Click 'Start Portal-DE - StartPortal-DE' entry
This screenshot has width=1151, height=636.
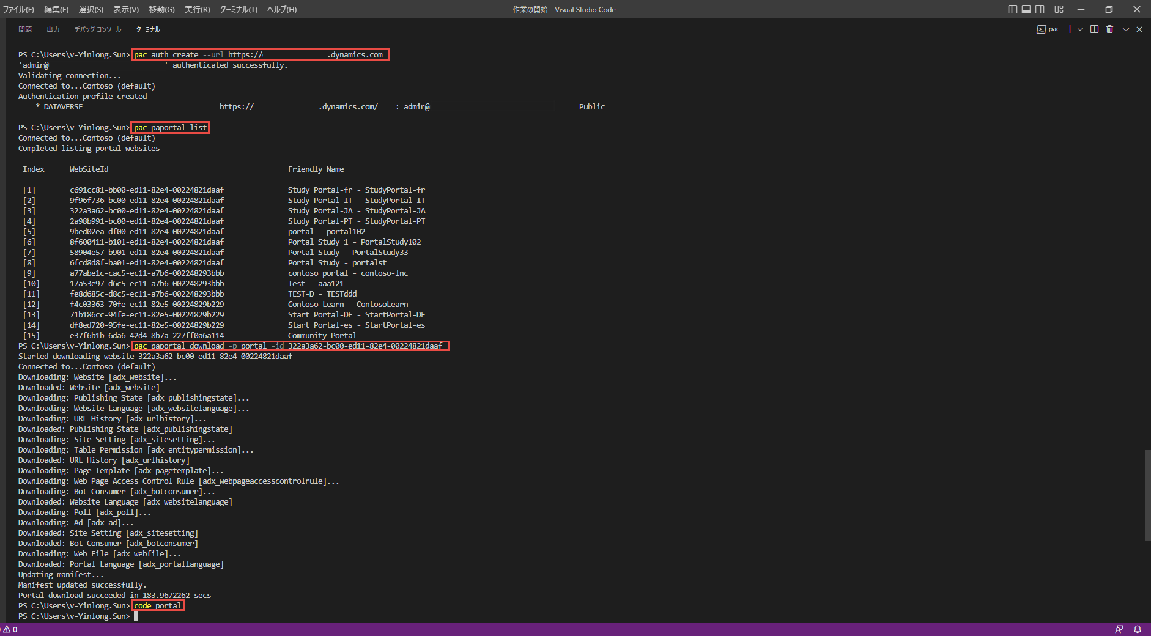click(357, 315)
